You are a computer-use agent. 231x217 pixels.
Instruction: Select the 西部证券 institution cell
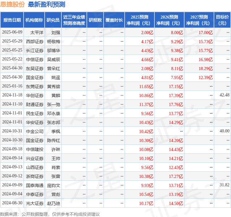click(35, 42)
